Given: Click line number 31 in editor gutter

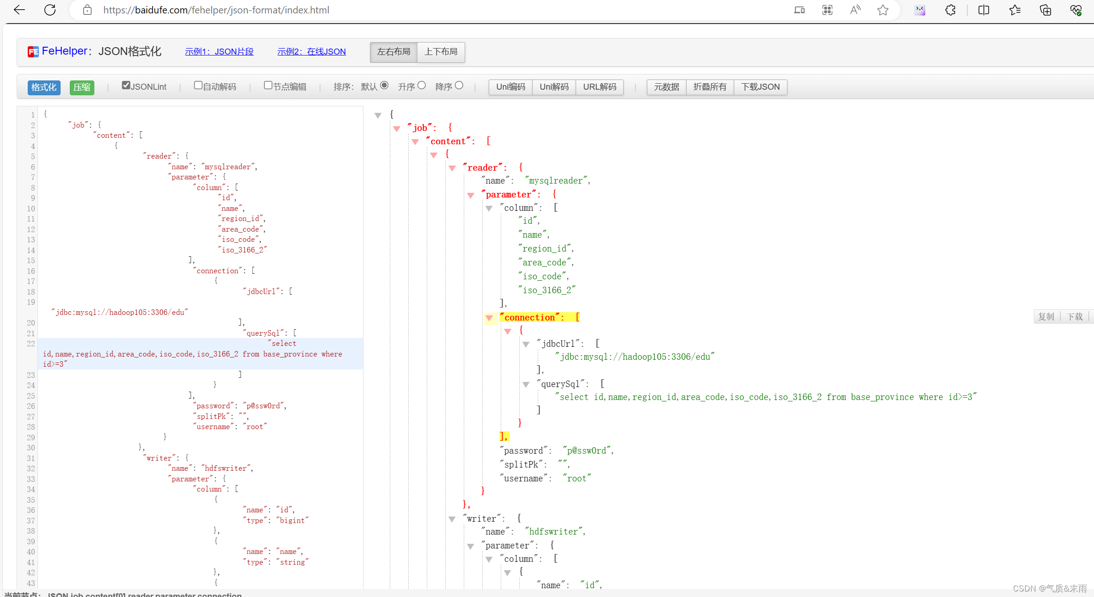Looking at the screenshot, I should 31,458.
